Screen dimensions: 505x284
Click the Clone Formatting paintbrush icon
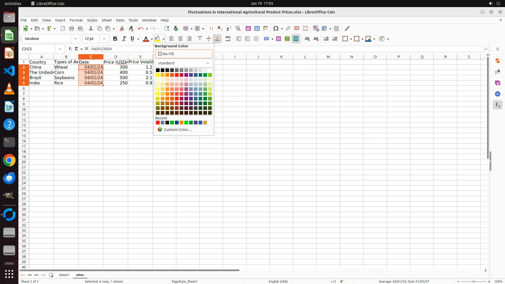point(122,28)
